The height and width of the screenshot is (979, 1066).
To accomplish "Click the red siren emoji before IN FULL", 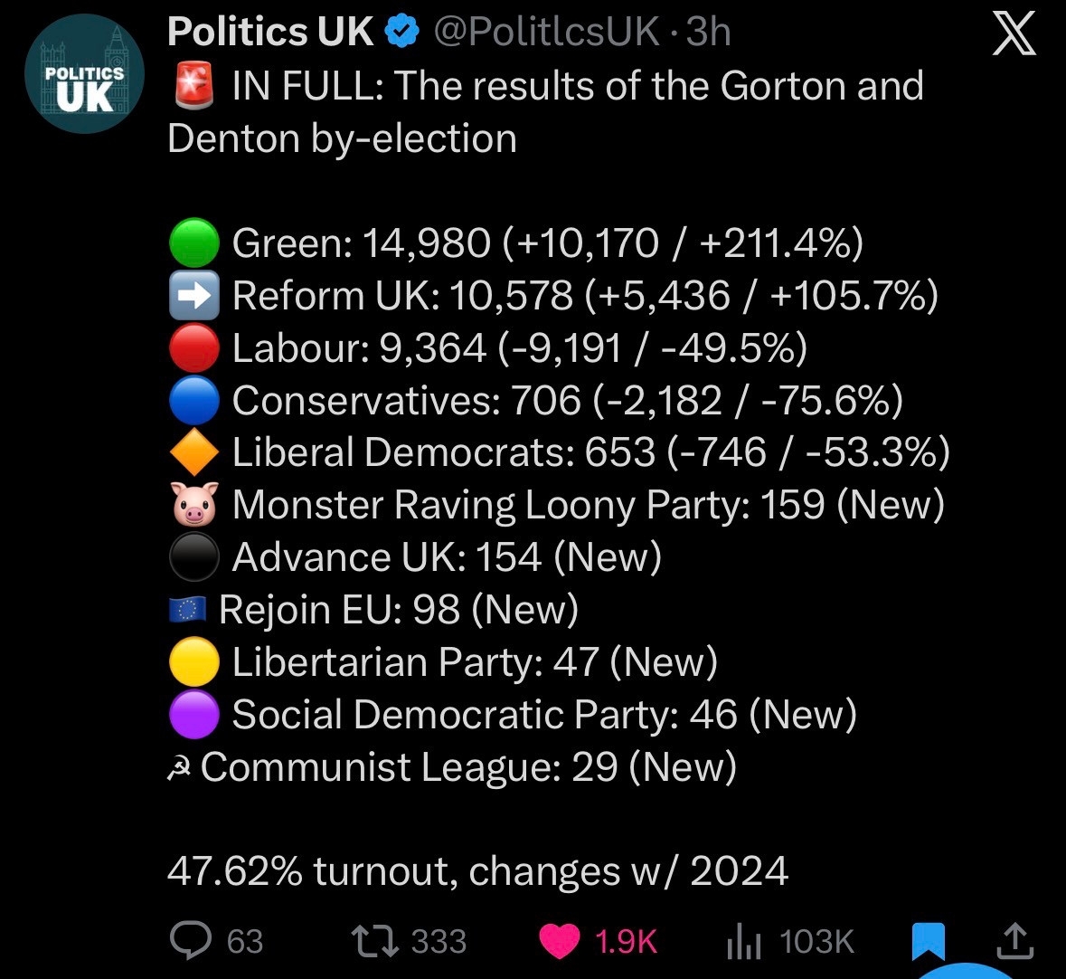I will point(193,87).
